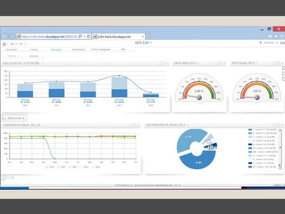Open the RATIO Altas 2014 panel menu arrow
The height and width of the screenshot is (214, 285).
tap(224, 64)
